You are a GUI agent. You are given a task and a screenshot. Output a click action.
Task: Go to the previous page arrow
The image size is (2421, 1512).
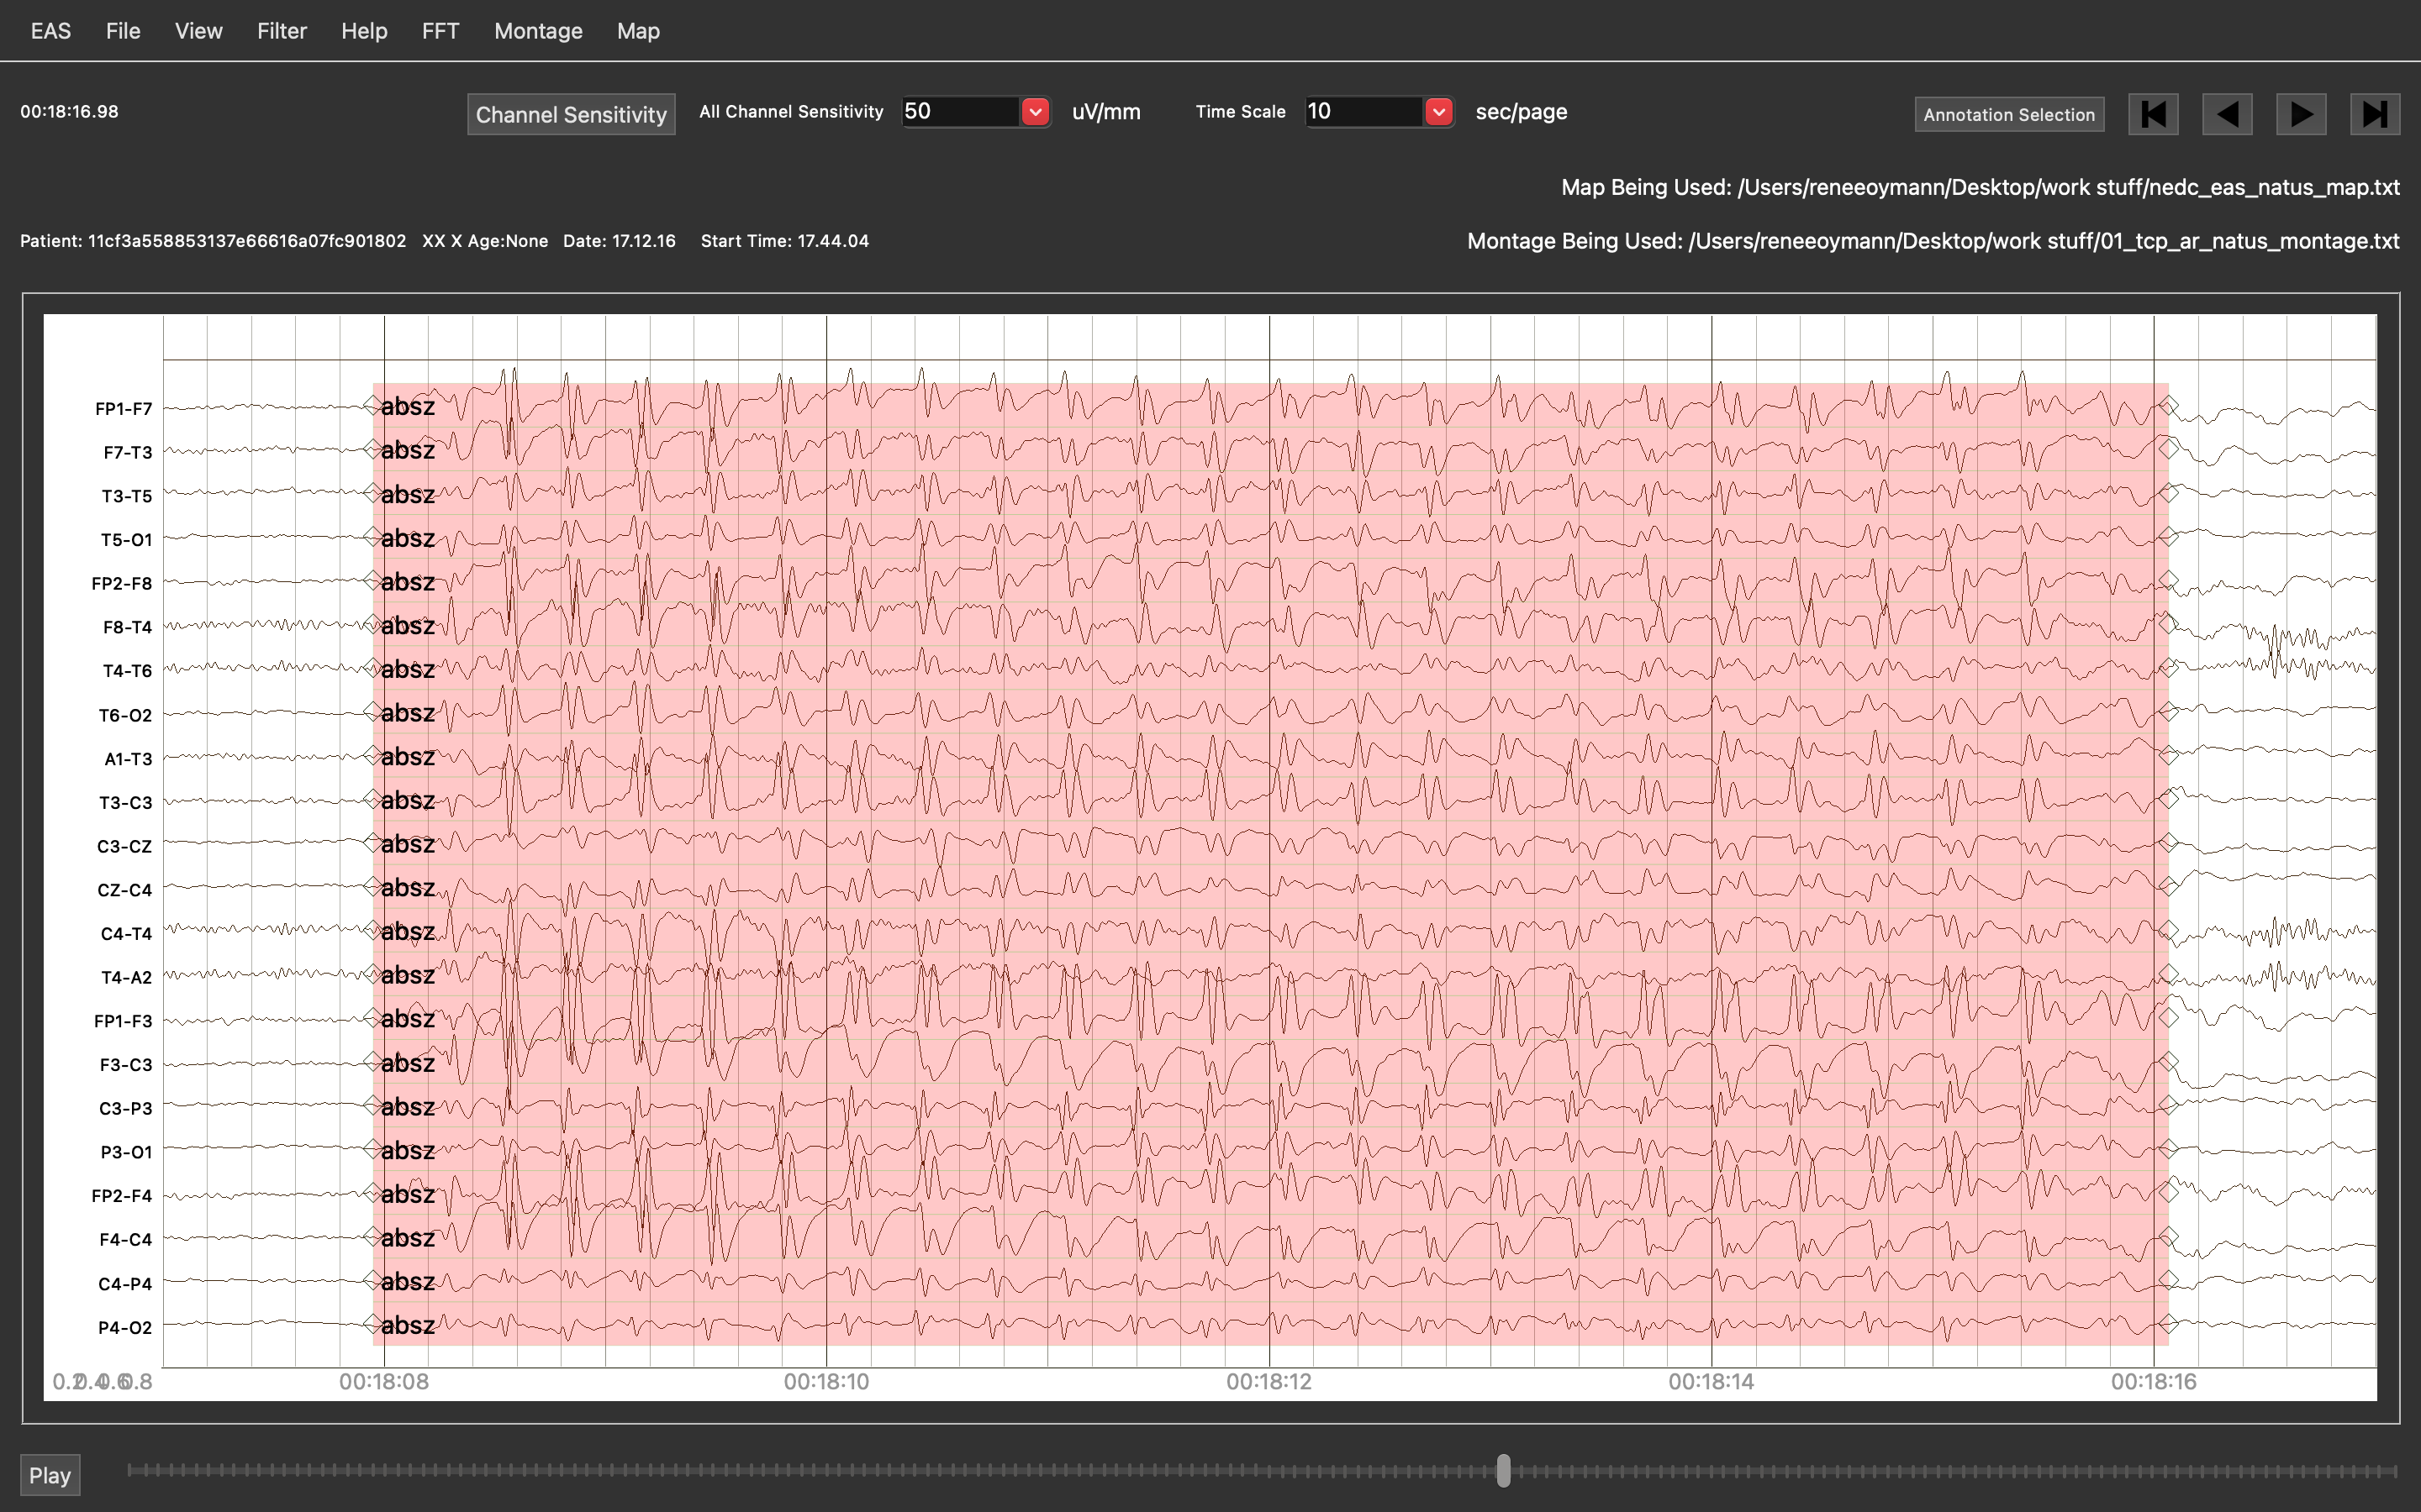click(2227, 114)
